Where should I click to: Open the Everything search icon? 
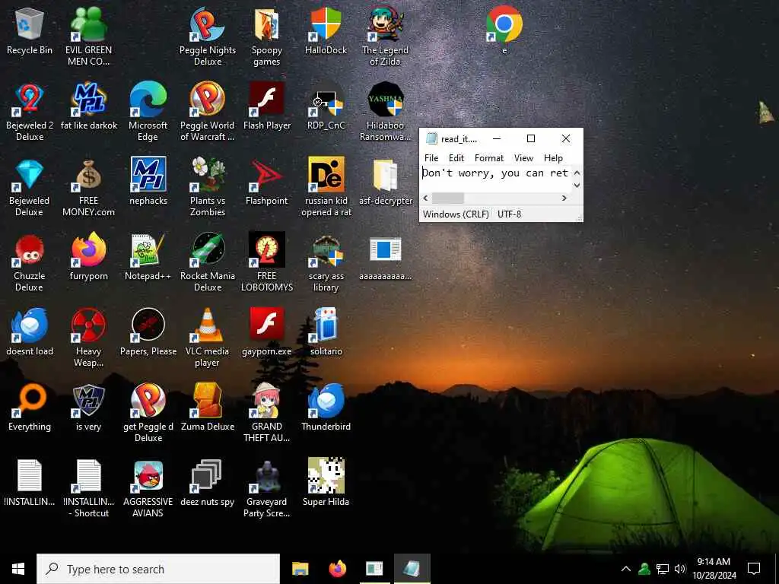(x=30, y=408)
